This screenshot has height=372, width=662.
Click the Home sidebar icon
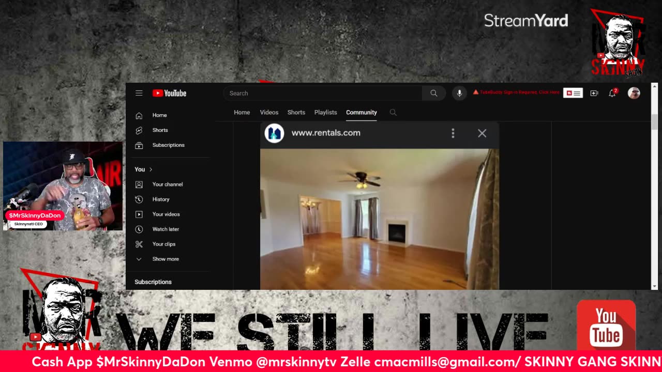pos(139,115)
